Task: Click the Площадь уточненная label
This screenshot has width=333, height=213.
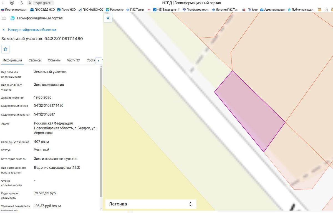Action: click(x=15, y=142)
